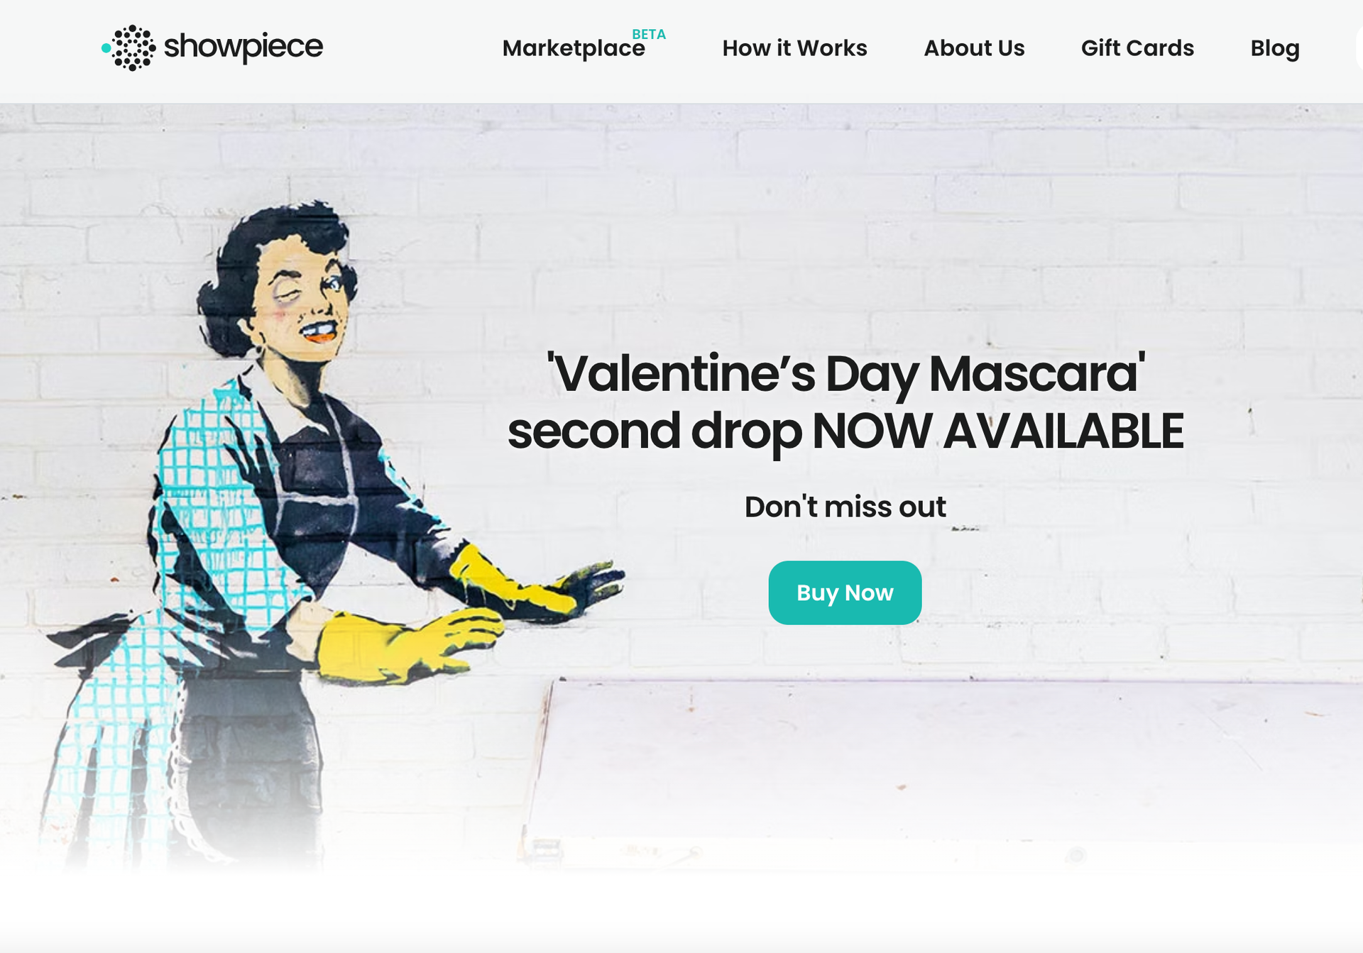Click the teal Buy Now button
Image resolution: width=1363 pixels, height=953 pixels.
coord(845,593)
